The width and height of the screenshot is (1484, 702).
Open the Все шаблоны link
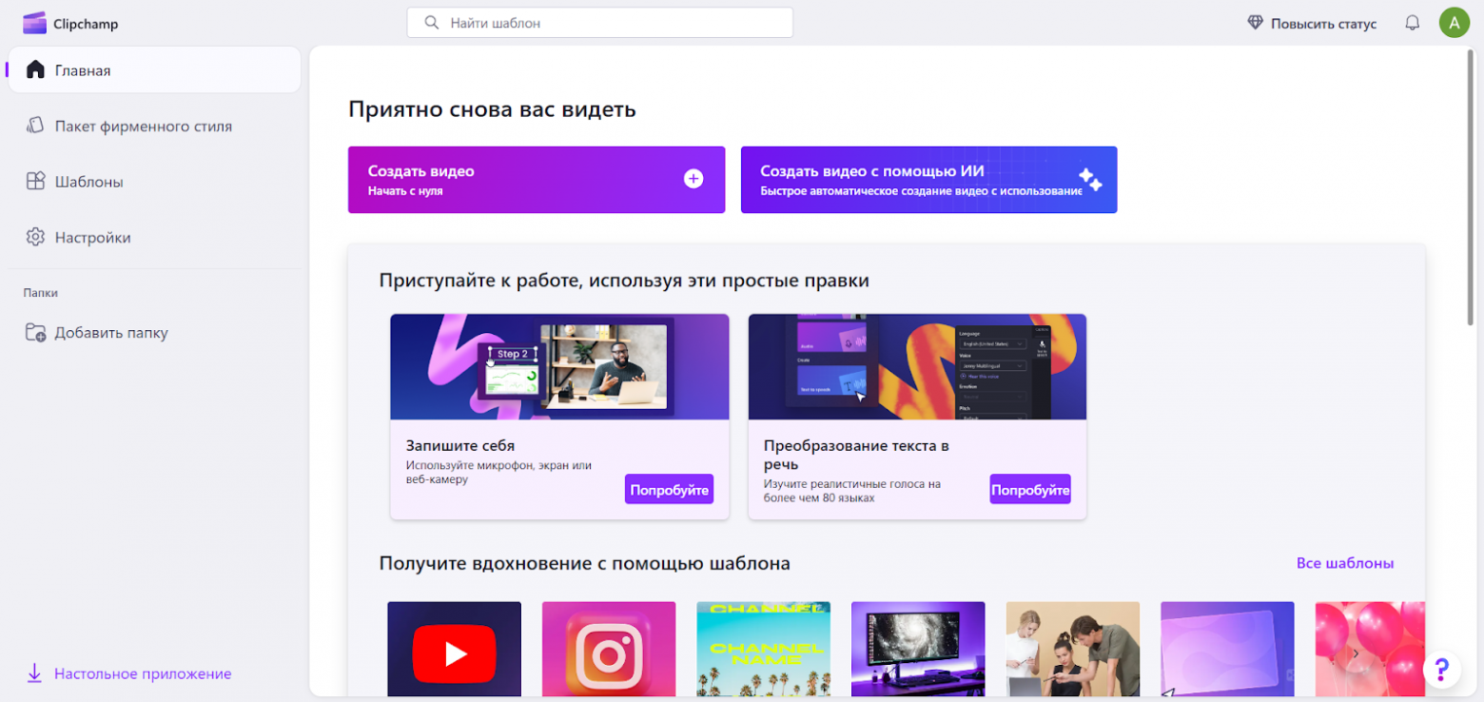tap(1345, 562)
